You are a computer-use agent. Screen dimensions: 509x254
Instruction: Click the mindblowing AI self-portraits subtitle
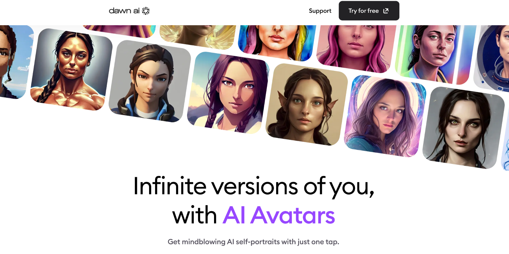(x=253, y=242)
